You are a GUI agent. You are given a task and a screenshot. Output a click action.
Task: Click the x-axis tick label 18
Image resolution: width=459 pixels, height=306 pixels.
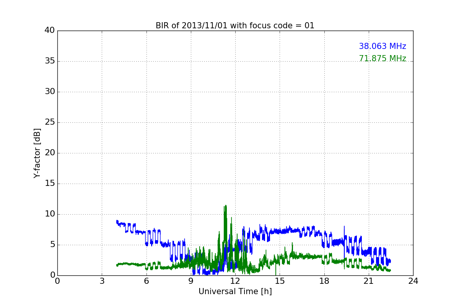pyautogui.click(x=324, y=281)
